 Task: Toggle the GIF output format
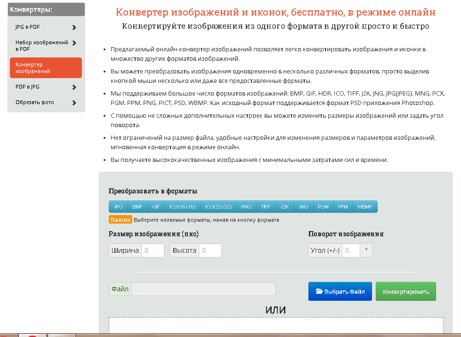tap(156, 207)
